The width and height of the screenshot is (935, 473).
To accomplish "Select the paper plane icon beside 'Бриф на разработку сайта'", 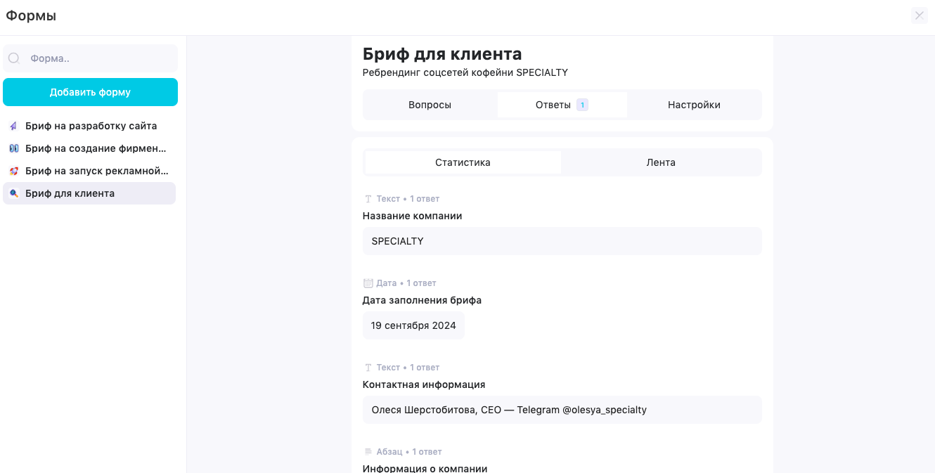I will [13, 125].
